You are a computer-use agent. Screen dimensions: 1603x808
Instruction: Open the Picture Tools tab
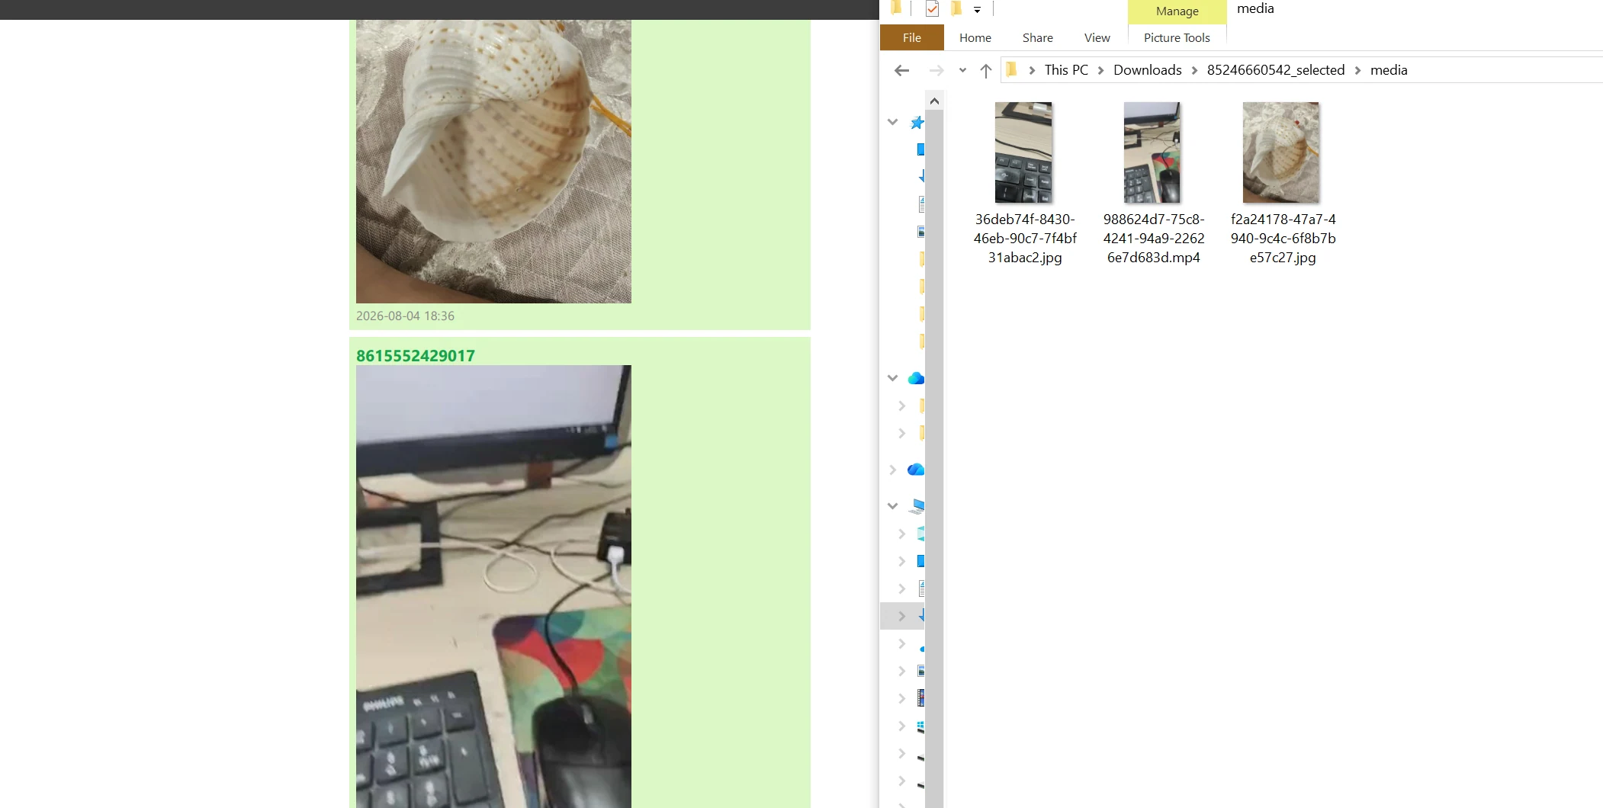click(1177, 37)
